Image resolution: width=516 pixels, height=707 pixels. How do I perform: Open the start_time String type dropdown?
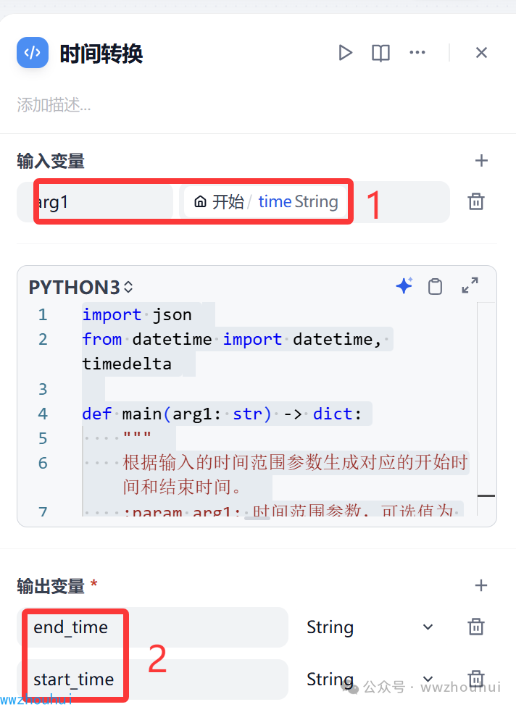coord(370,679)
